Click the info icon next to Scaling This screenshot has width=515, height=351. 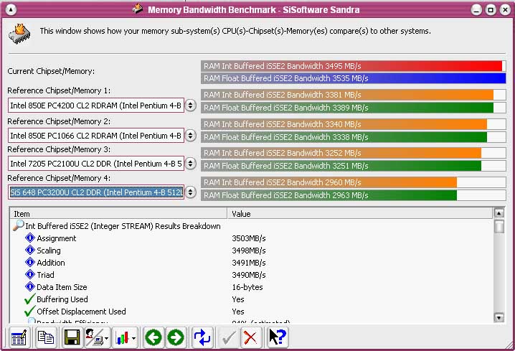[x=30, y=250]
